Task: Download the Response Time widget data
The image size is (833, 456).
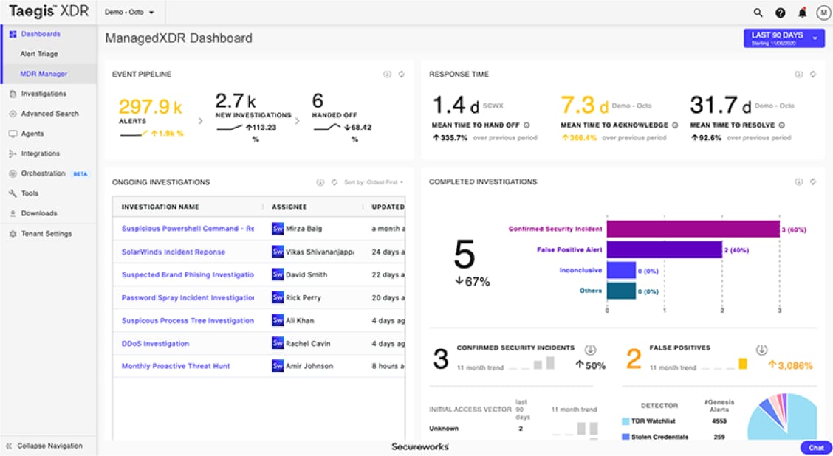Action: click(798, 75)
